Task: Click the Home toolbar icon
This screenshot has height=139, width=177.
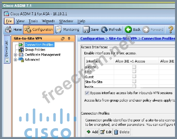Action: 13,29
